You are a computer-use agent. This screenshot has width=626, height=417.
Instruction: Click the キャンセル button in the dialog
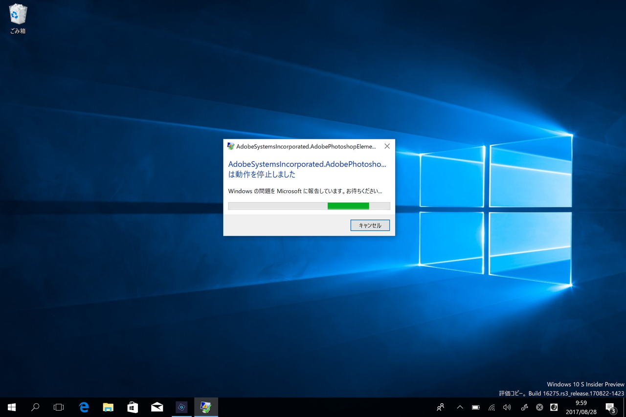click(x=370, y=225)
